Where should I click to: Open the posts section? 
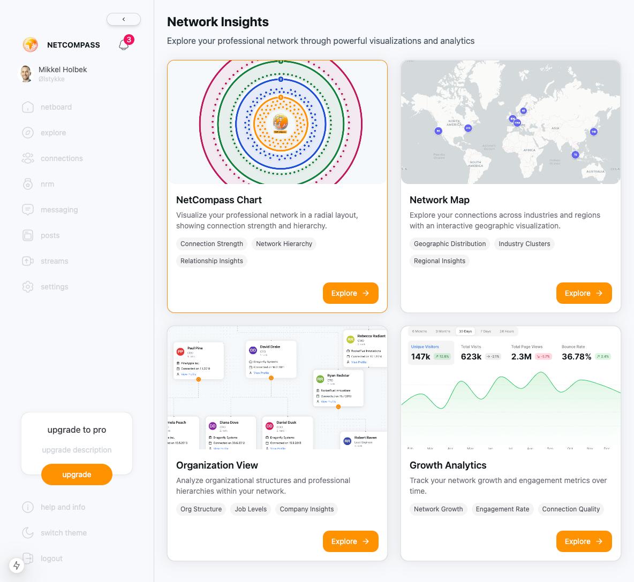[50, 235]
